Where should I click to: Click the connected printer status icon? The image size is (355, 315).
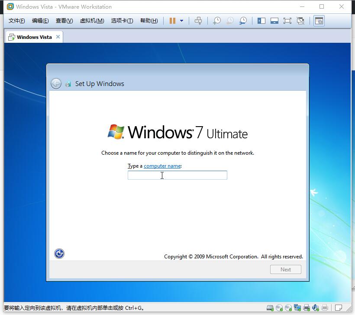(x=307, y=308)
